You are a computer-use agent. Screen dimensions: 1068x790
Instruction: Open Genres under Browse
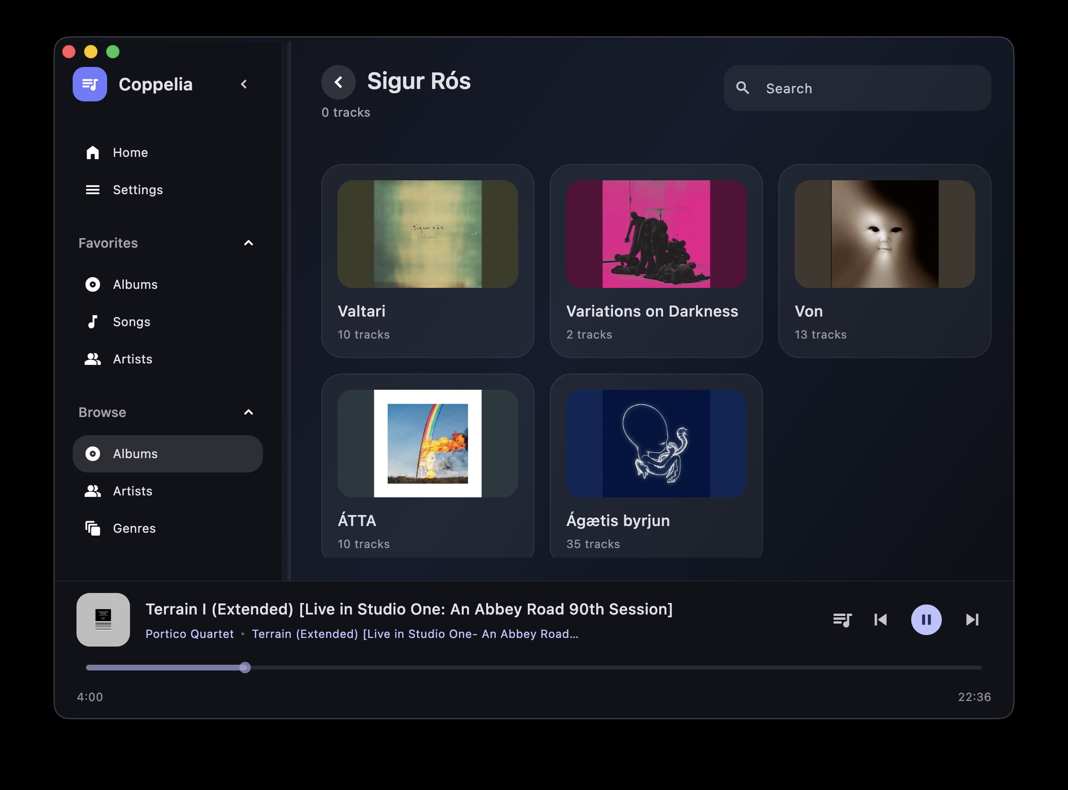[134, 528]
